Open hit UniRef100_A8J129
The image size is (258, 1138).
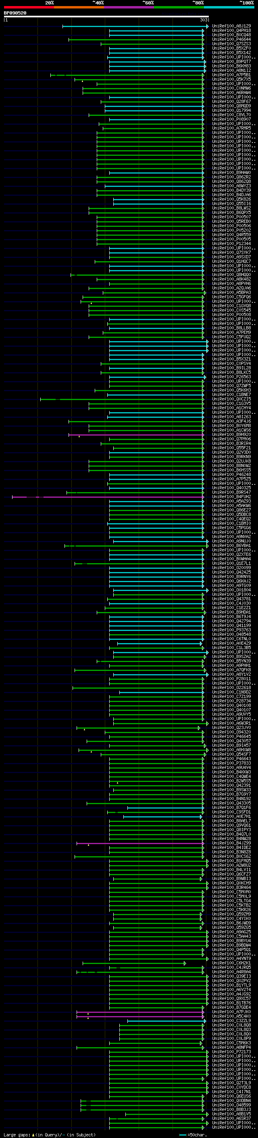click(x=231, y=26)
